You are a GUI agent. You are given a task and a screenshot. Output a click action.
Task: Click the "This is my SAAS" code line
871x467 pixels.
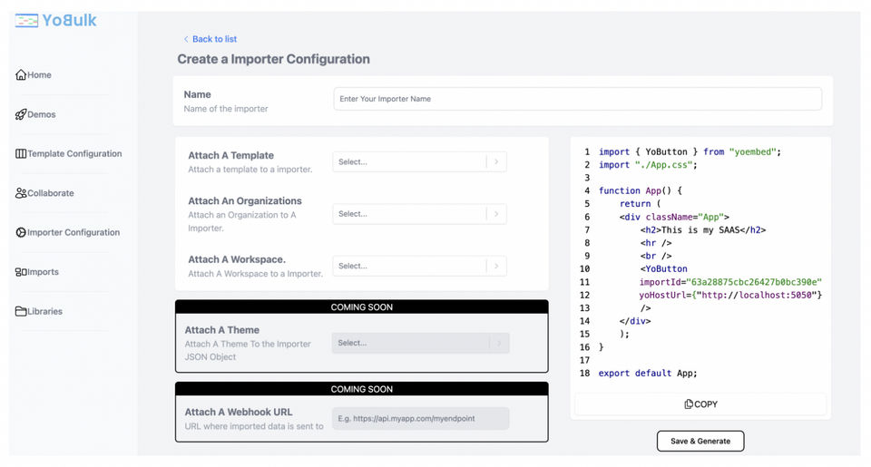pos(703,230)
